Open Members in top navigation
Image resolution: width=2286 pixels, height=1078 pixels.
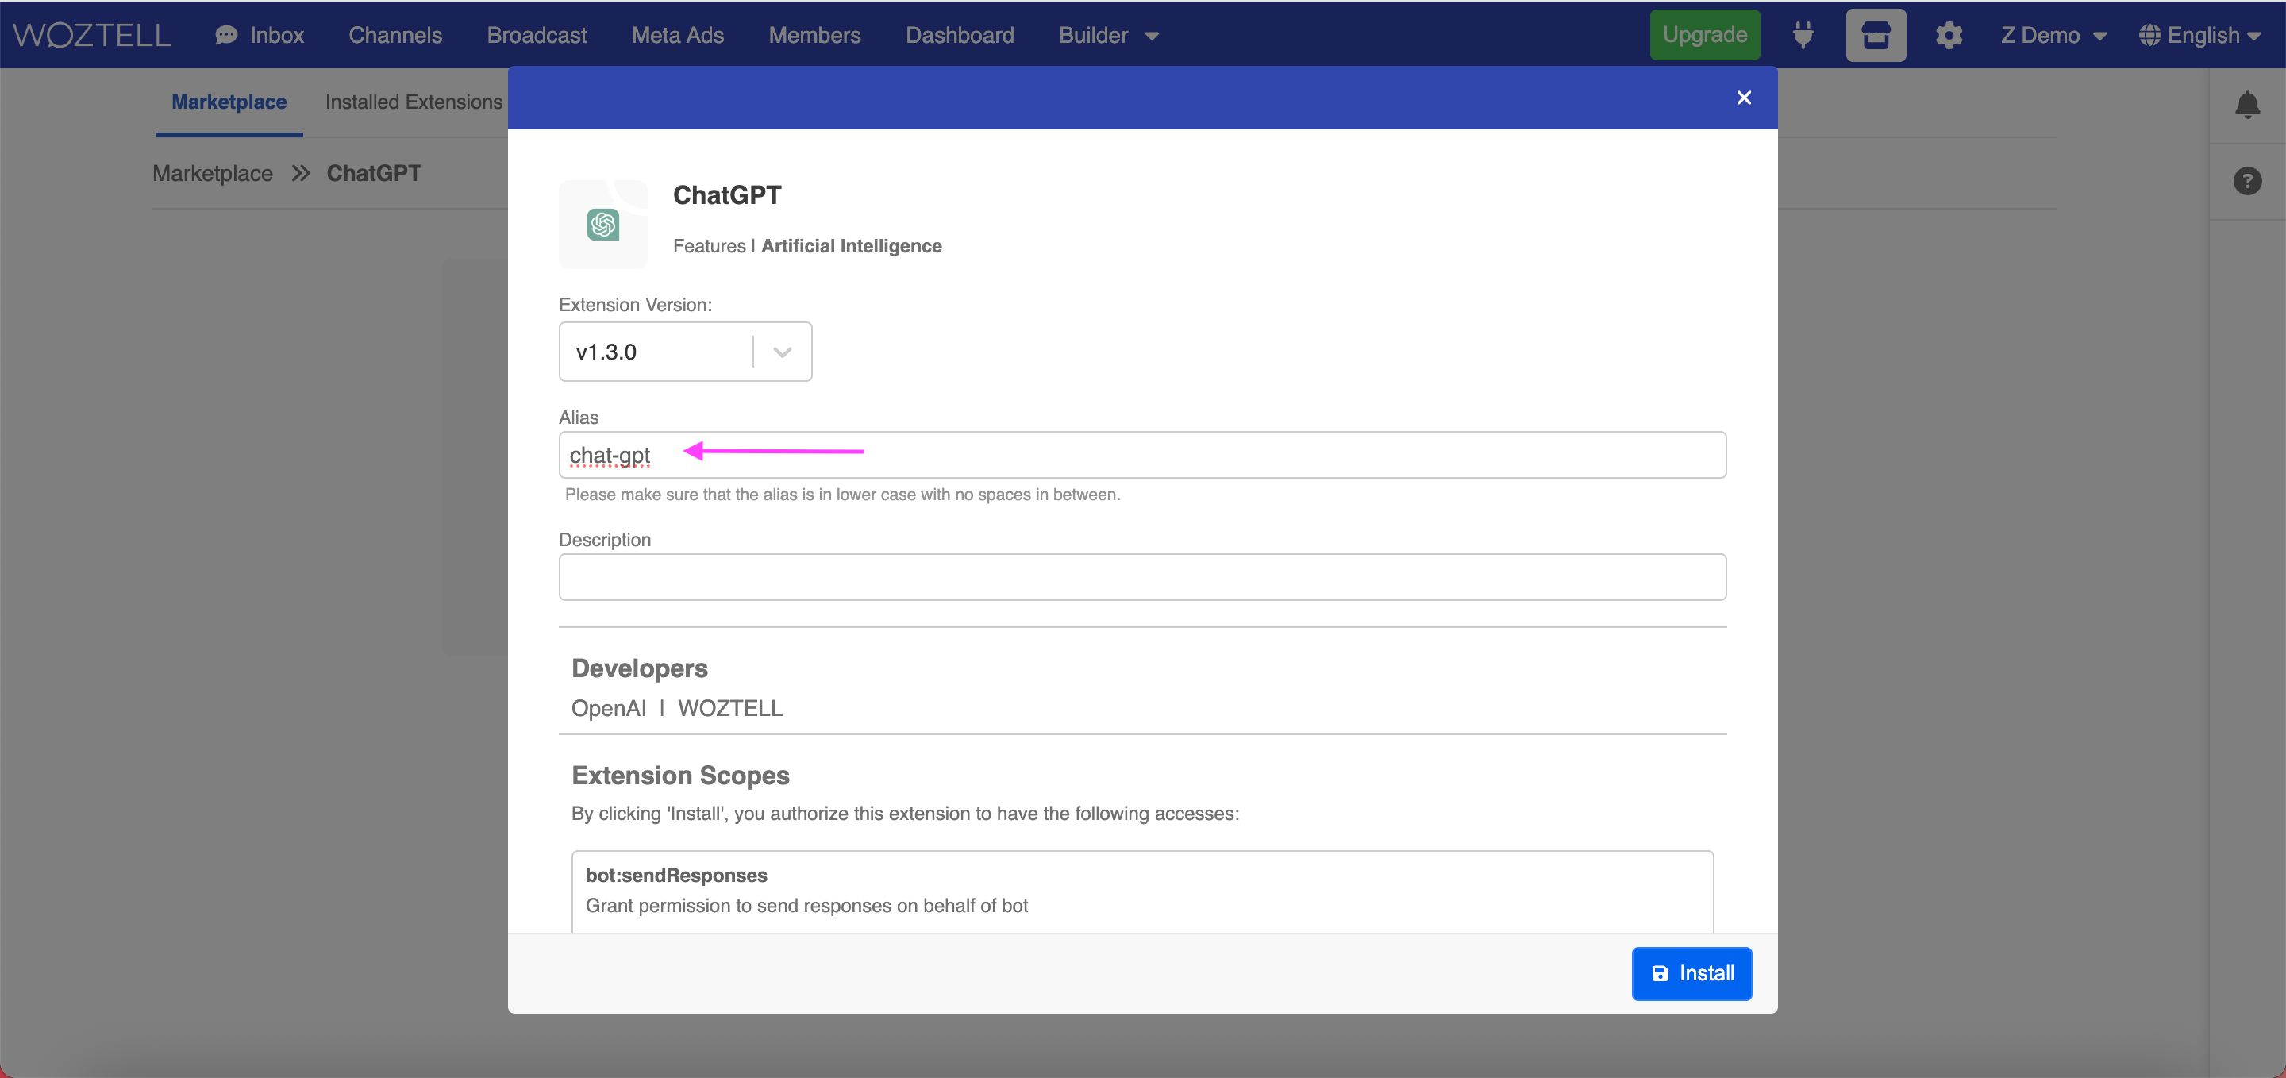[814, 35]
